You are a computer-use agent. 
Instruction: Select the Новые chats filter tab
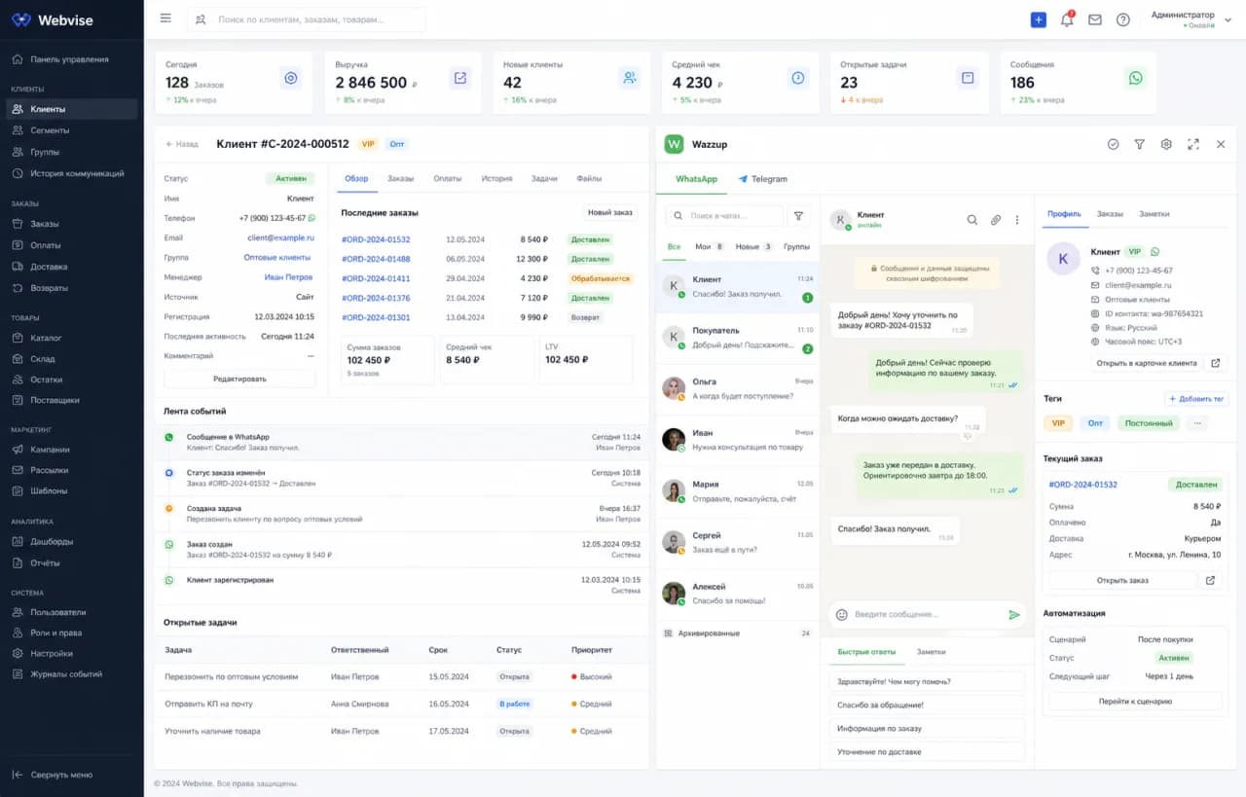tap(753, 247)
